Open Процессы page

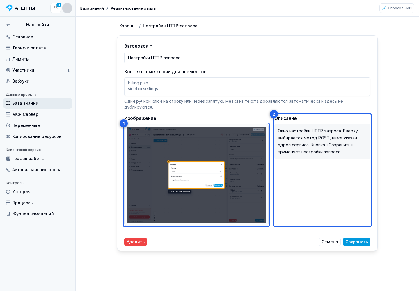pos(38,203)
